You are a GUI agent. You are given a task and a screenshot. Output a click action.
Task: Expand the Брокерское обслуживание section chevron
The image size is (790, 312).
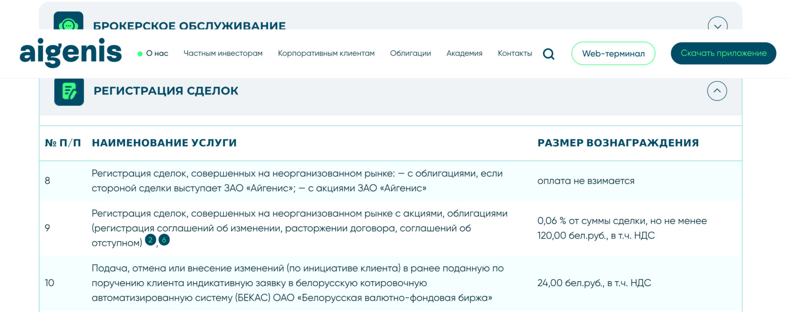pyautogui.click(x=717, y=24)
